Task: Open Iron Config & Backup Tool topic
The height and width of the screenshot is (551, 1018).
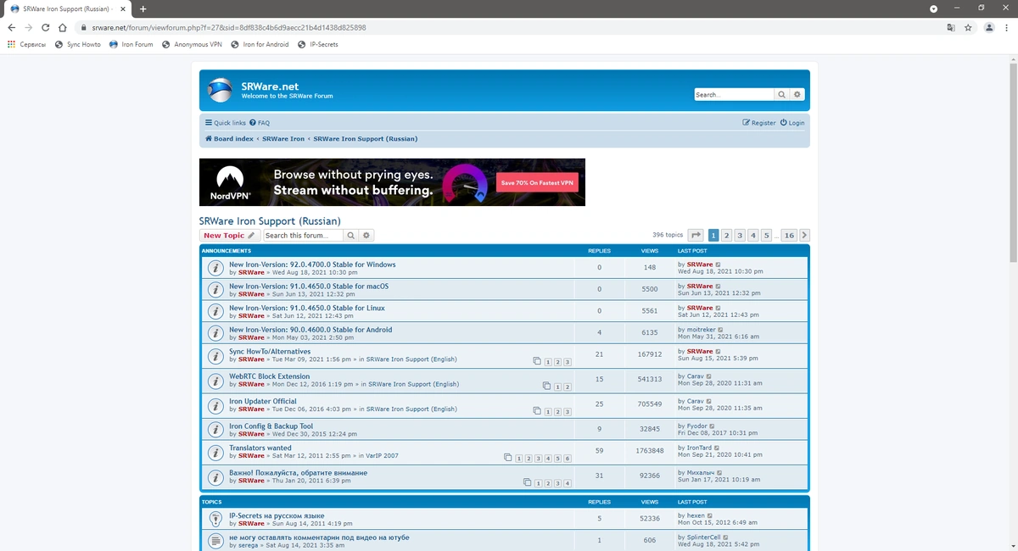Action: [271, 426]
